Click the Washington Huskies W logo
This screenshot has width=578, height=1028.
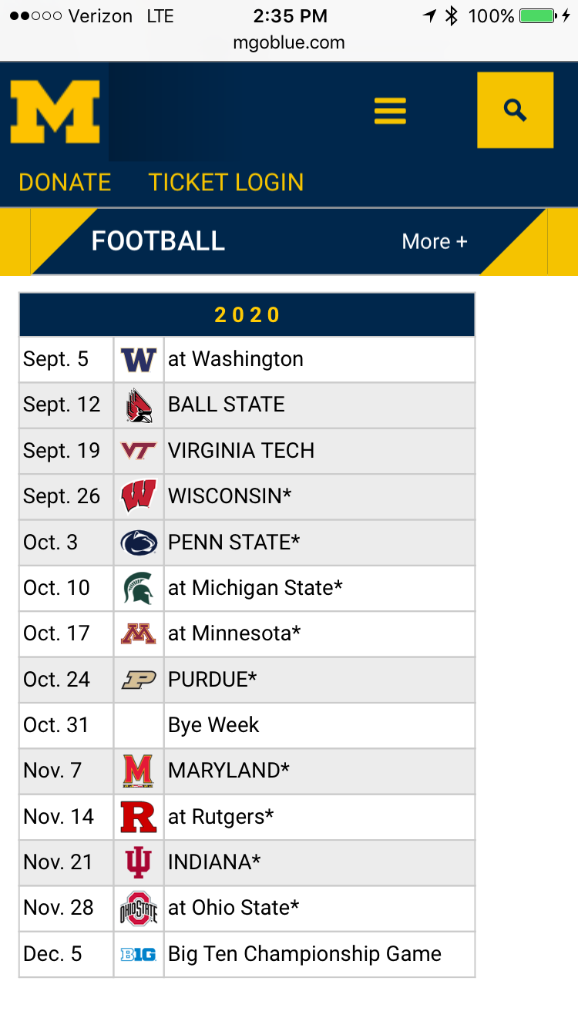[139, 360]
